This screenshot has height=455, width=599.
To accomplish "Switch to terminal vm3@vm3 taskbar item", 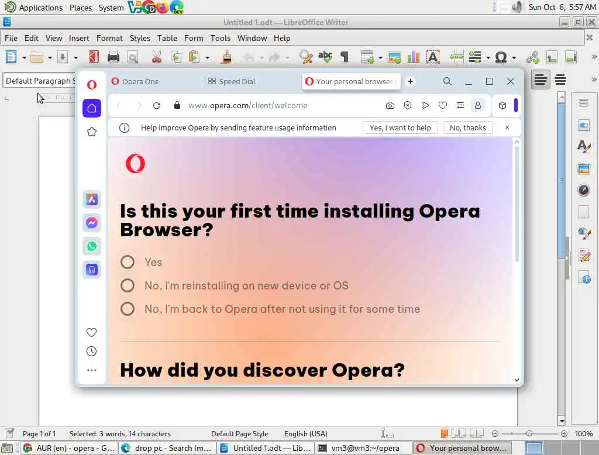I will point(363,448).
